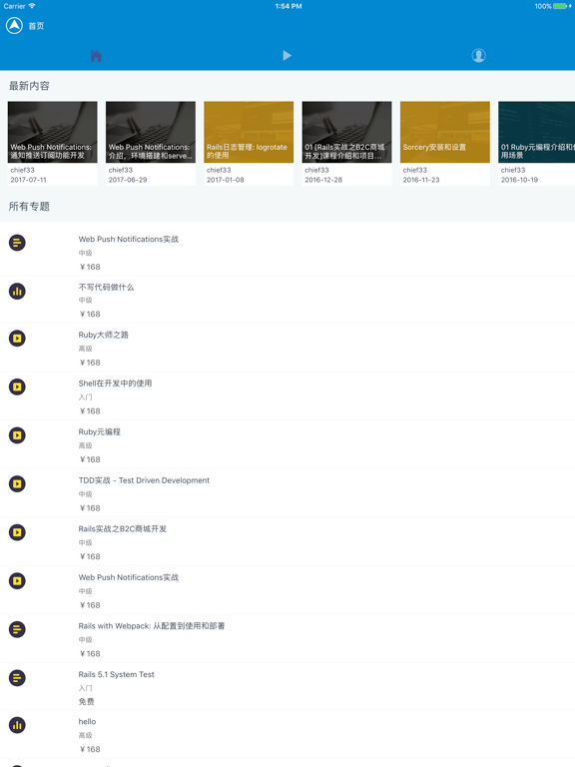Tap play icon of second Web Push Notifications实战
The image size is (575, 767).
pos(17,580)
